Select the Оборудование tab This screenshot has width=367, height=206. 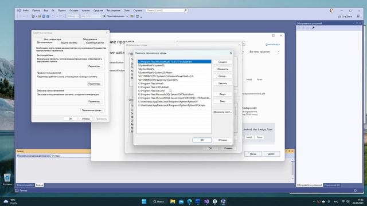click(90, 39)
